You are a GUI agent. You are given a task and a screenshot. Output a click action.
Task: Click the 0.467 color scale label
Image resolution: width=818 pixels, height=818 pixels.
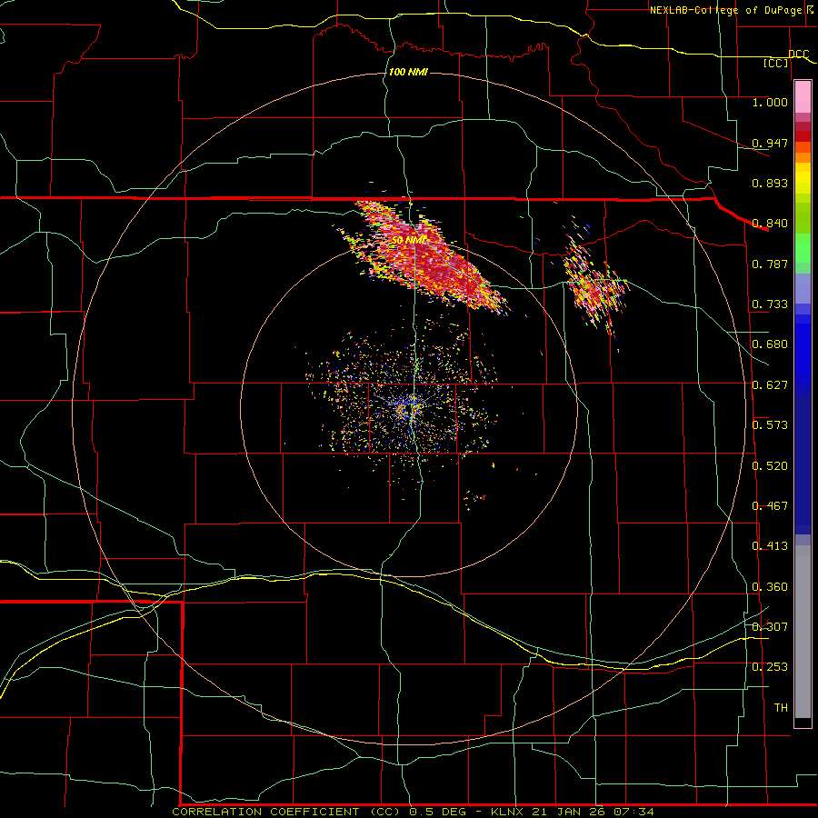(770, 506)
